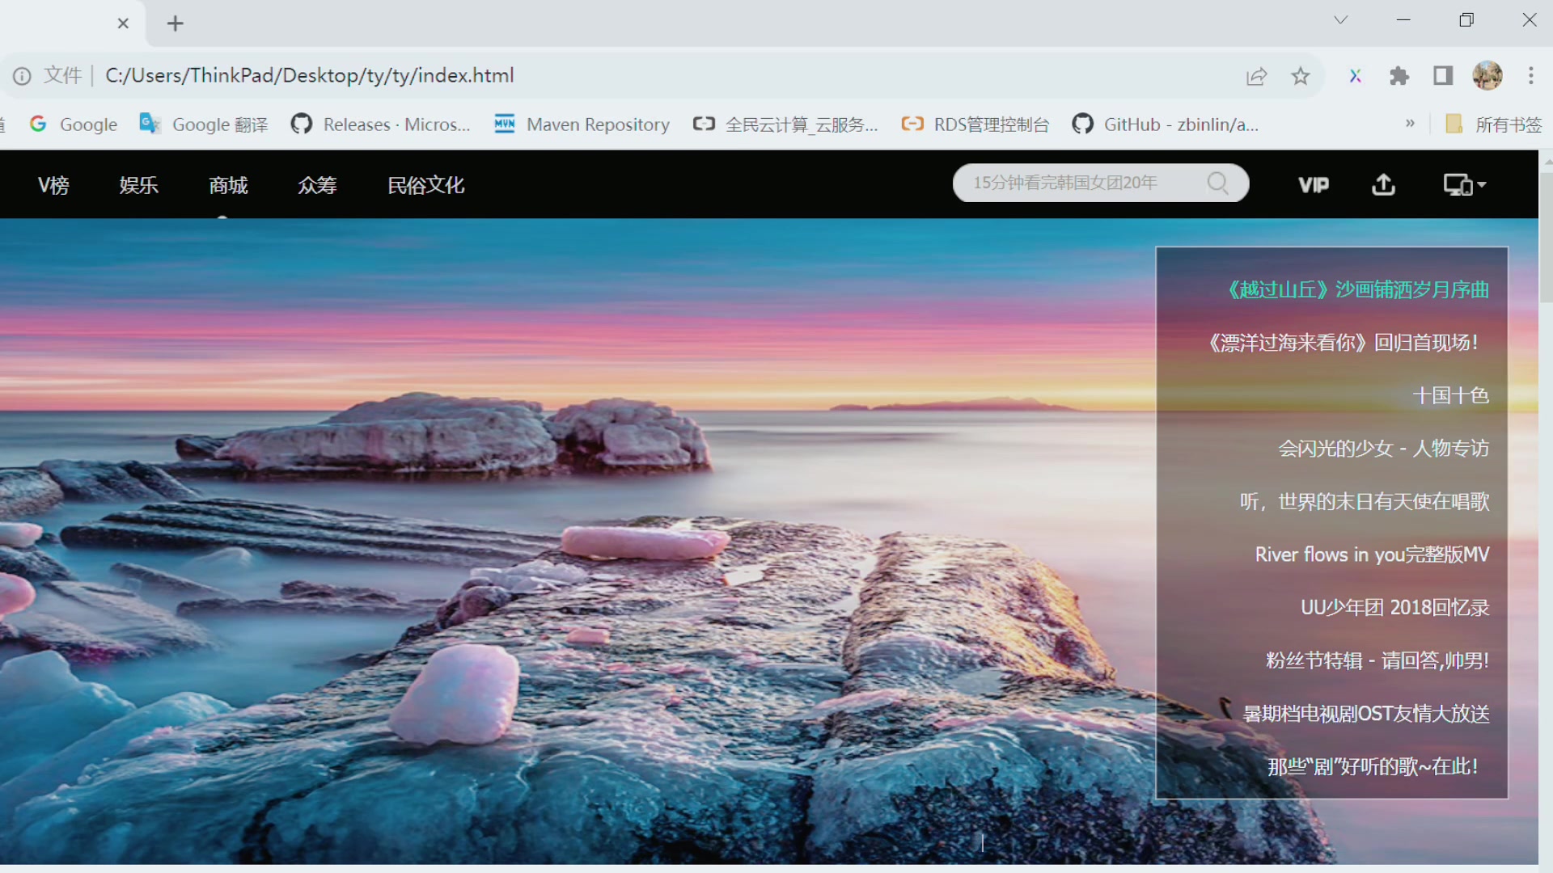Open the devices dropdown icon in the header
The width and height of the screenshot is (1553, 873).
click(x=1464, y=185)
